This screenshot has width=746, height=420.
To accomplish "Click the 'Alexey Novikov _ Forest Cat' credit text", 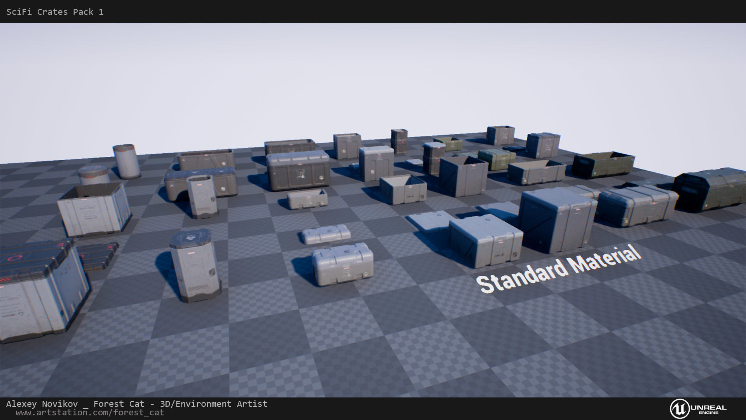I will (75, 404).
